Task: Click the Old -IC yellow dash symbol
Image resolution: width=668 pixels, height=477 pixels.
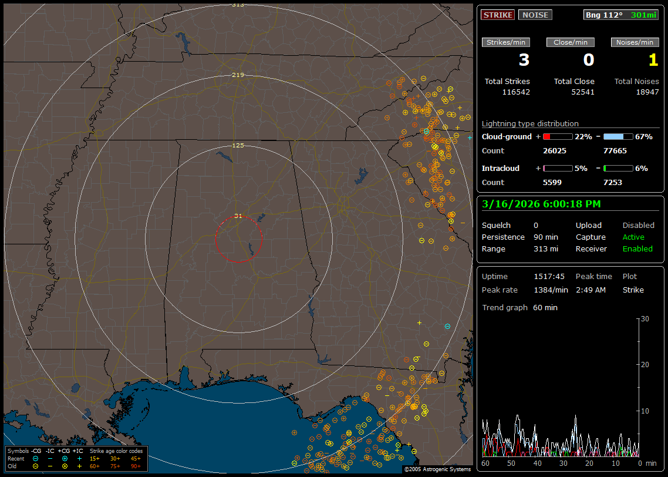Action: (50, 466)
